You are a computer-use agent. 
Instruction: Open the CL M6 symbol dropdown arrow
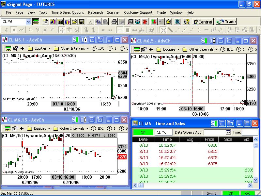[28, 22]
